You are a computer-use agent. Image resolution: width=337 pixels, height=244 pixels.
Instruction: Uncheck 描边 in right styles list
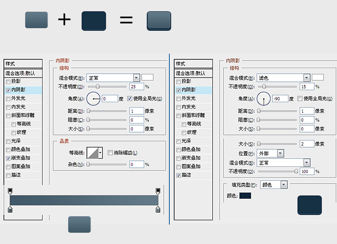pyautogui.click(x=178, y=176)
